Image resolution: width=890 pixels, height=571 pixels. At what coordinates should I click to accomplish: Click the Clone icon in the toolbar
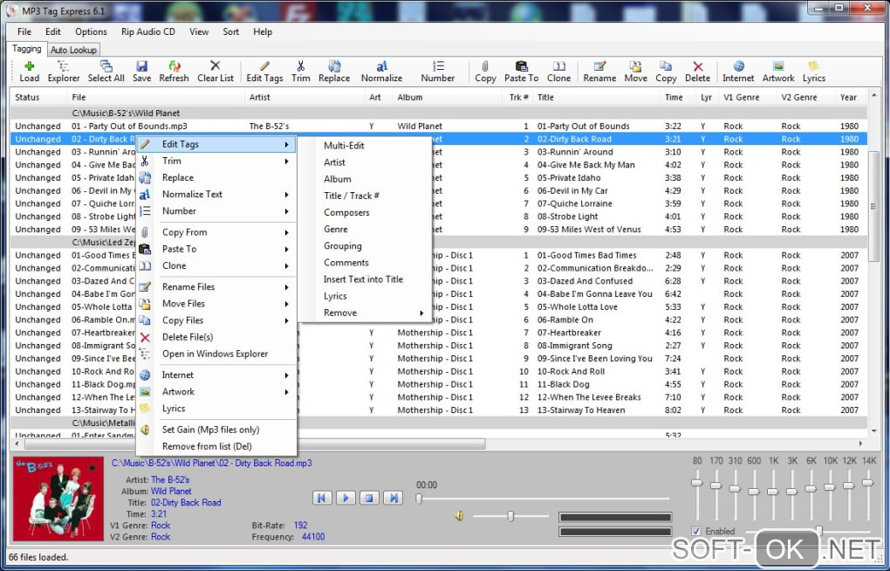558,71
